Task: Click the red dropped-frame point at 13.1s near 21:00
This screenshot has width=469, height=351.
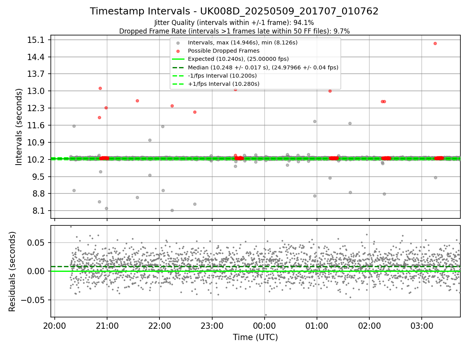Action: point(100,88)
